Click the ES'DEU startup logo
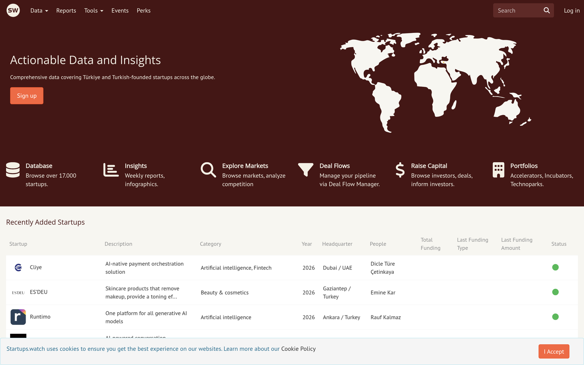 [18, 292]
